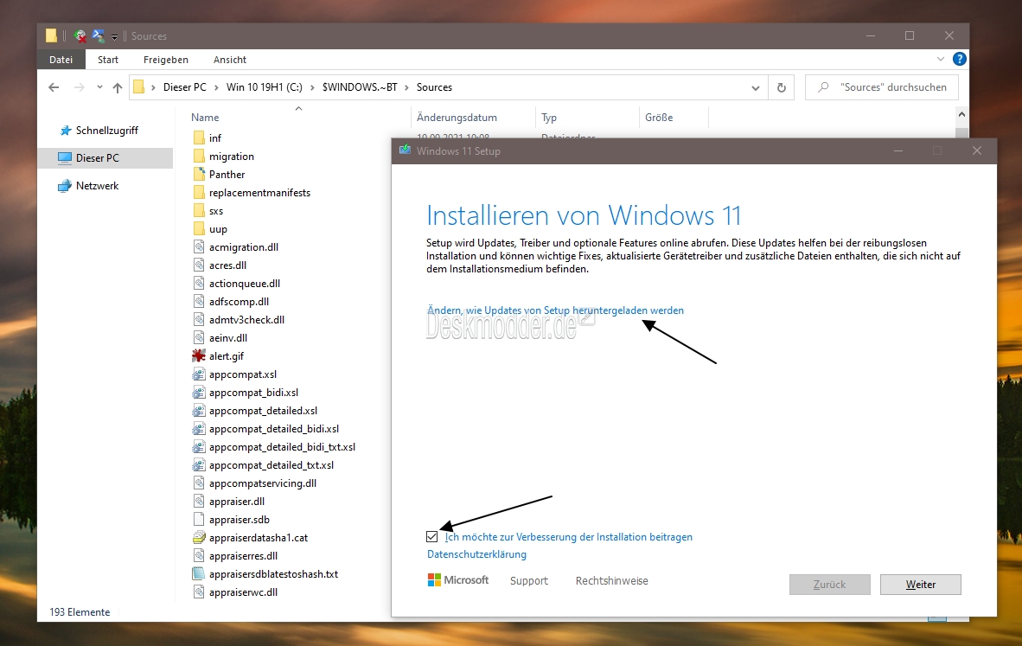Expand the chevron before Sources in address bar

406,87
